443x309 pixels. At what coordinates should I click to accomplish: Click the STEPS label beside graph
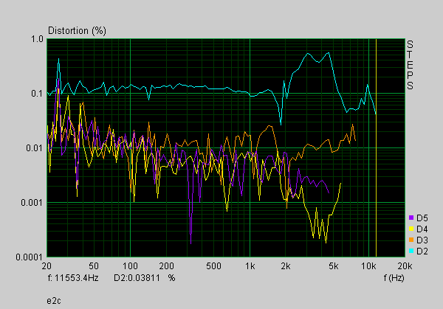tap(410, 65)
